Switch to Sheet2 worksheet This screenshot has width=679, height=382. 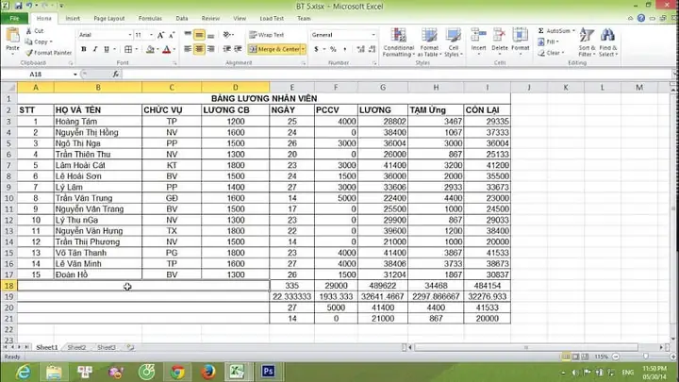pyautogui.click(x=76, y=347)
